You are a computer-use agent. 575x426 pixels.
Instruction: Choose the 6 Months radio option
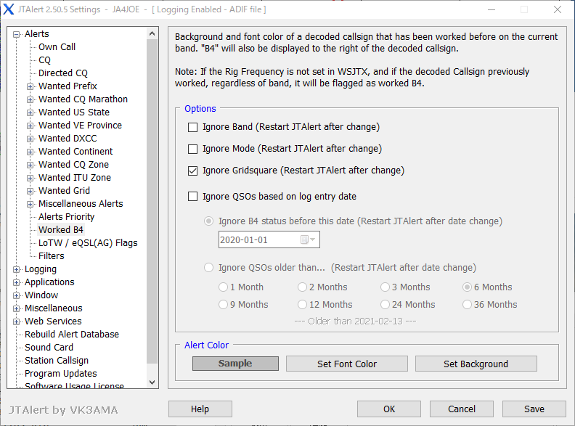coord(467,287)
